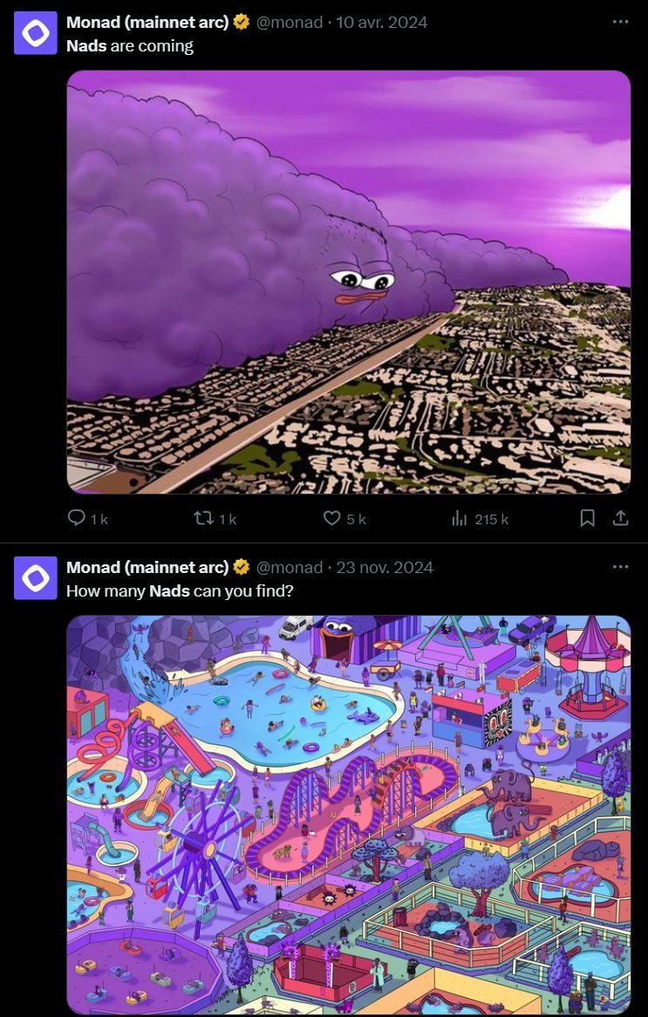Click the verified badge on the second tweet

pyautogui.click(x=242, y=567)
